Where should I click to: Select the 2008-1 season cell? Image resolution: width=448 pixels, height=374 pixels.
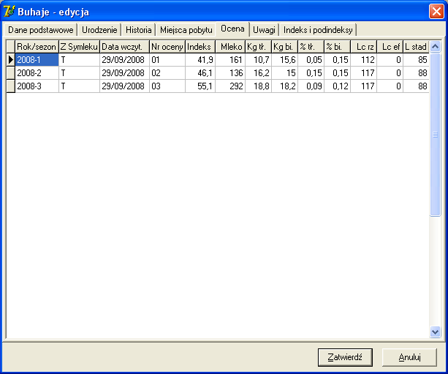(x=37, y=60)
